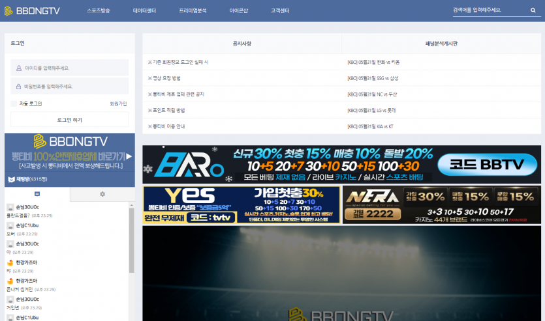Open KBO 05월31일 한화 vs 키움 post

coord(373,62)
